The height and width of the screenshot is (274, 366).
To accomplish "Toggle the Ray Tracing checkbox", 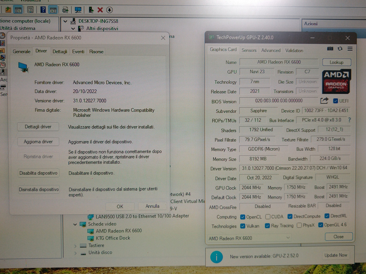I will point(268,226).
